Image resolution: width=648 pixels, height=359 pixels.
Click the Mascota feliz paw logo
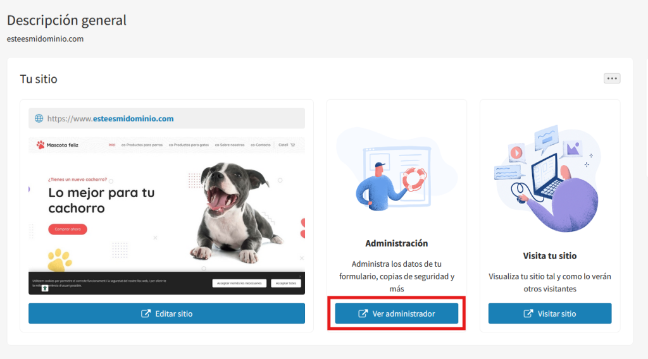point(40,145)
